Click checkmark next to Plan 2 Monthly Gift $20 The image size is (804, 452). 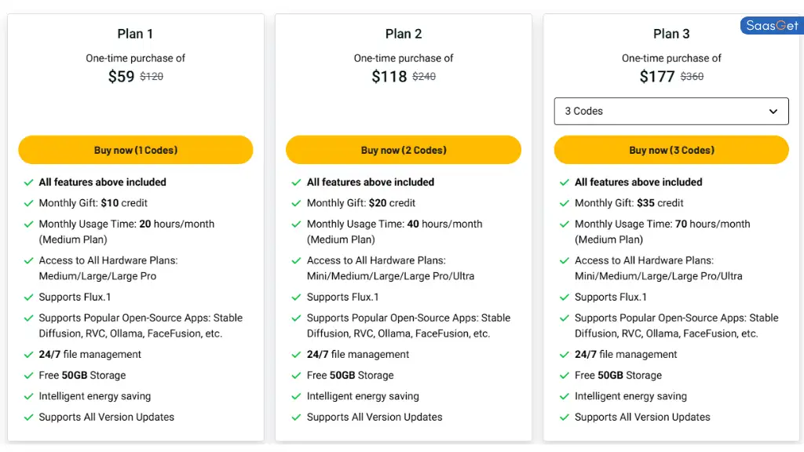pos(297,203)
